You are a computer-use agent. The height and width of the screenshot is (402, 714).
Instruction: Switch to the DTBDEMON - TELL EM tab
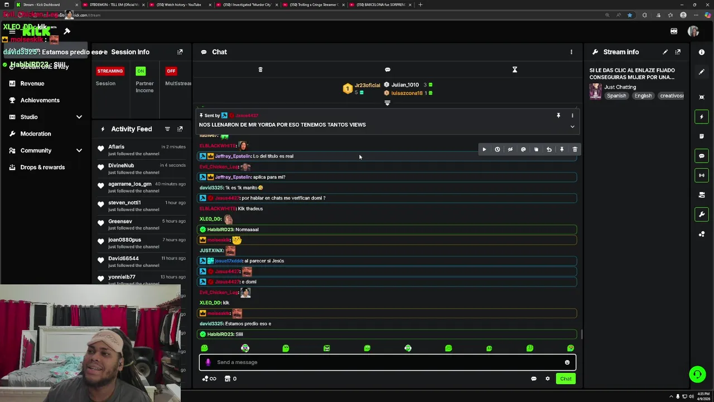tap(114, 4)
